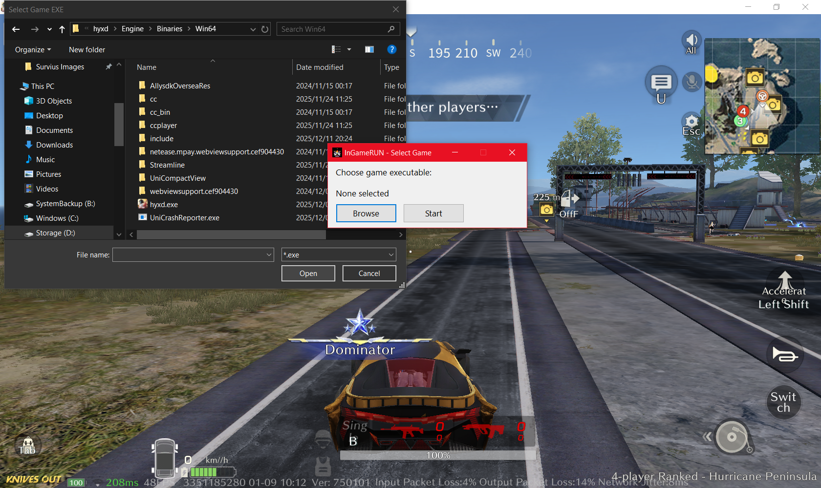Open Desktop in the sidebar
This screenshot has height=488, width=821.
[x=49, y=116]
